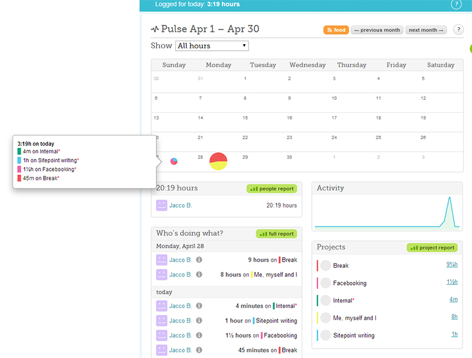Click the info icon on the 9 hours Break row
The height and width of the screenshot is (358, 472).
point(199,260)
